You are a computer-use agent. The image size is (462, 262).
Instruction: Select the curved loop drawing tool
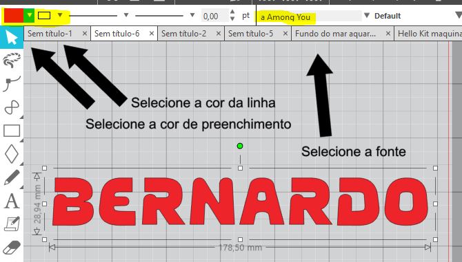click(12, 107)
